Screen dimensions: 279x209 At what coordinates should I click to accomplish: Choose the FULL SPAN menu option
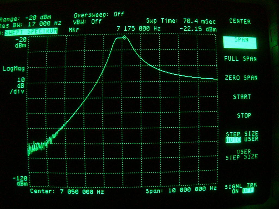240,59
